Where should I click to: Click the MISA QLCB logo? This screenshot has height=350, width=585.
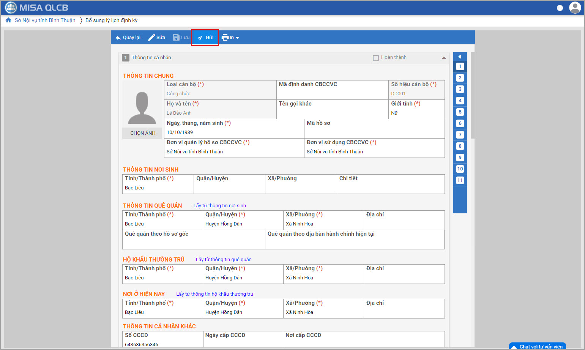pyautogui.click(x=36, y=8)
